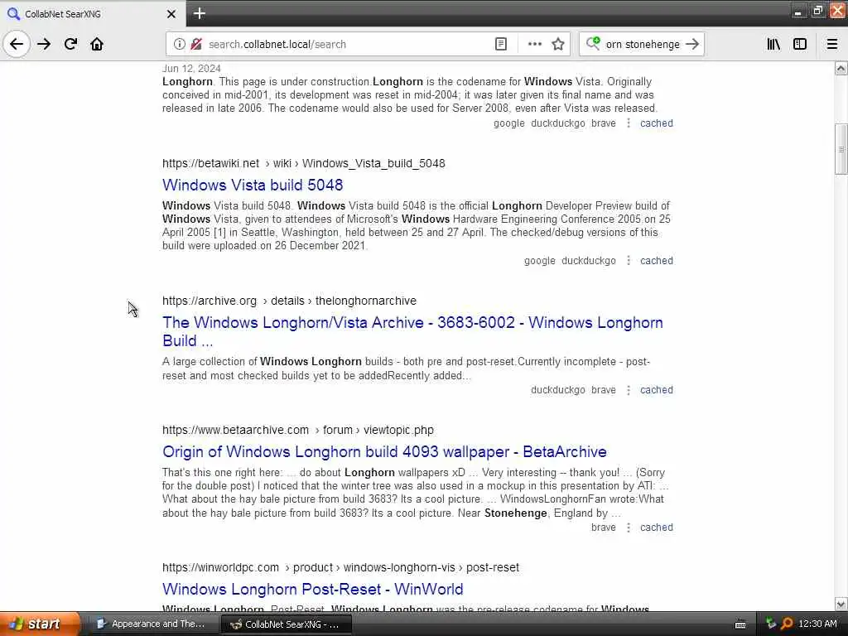
Task: Open cached link for Vista build 5048
Action: pos(657,261)
